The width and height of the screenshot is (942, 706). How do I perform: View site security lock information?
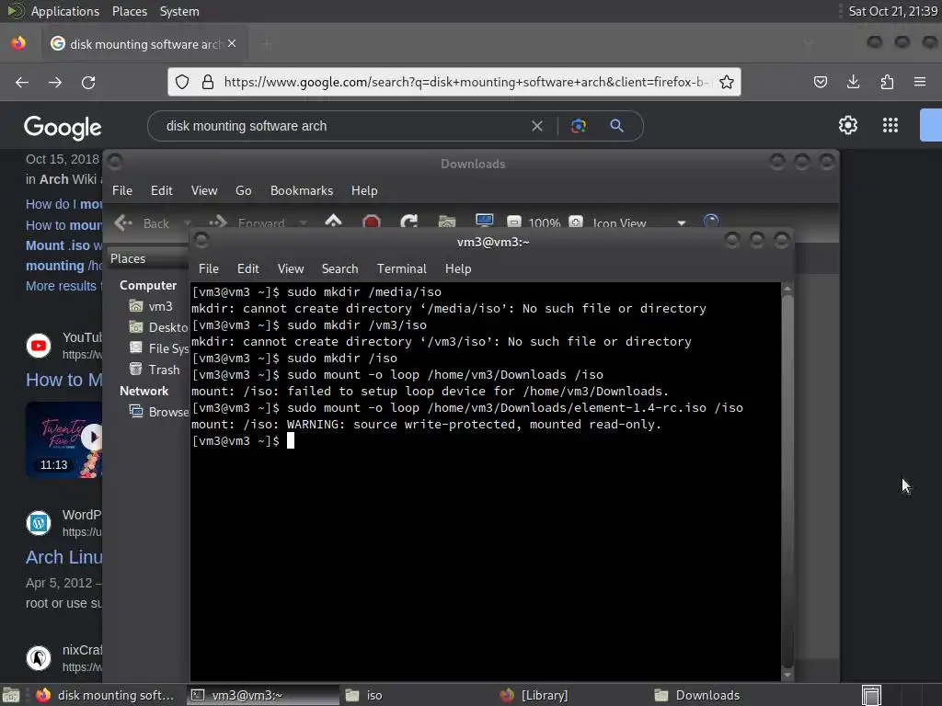(x=208, y=82)
